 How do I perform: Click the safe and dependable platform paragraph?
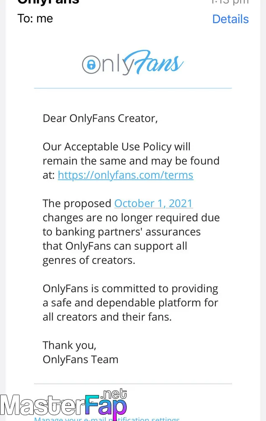tap(130, 303)
